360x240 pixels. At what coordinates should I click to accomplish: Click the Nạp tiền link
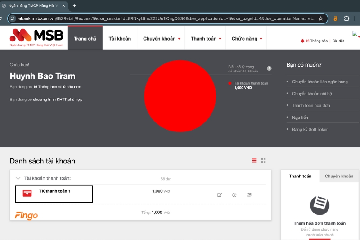300,118
